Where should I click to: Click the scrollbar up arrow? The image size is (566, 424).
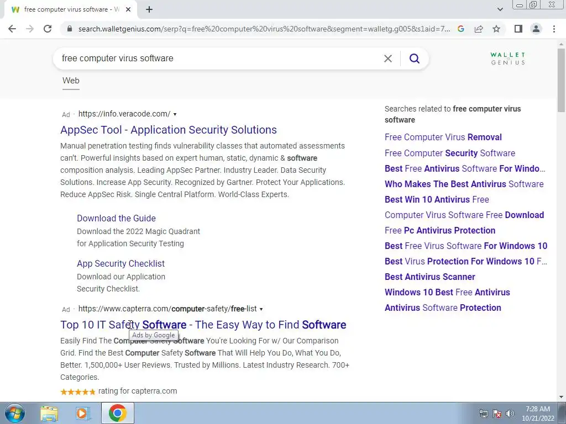[561, 44]
